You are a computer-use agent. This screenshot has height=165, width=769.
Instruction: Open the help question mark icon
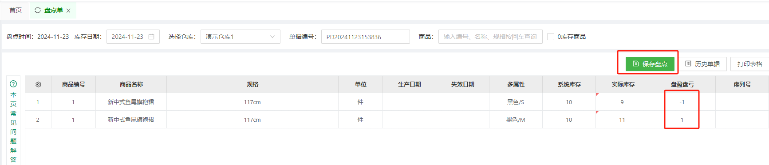pyautogui.click(x=13, y=84)
